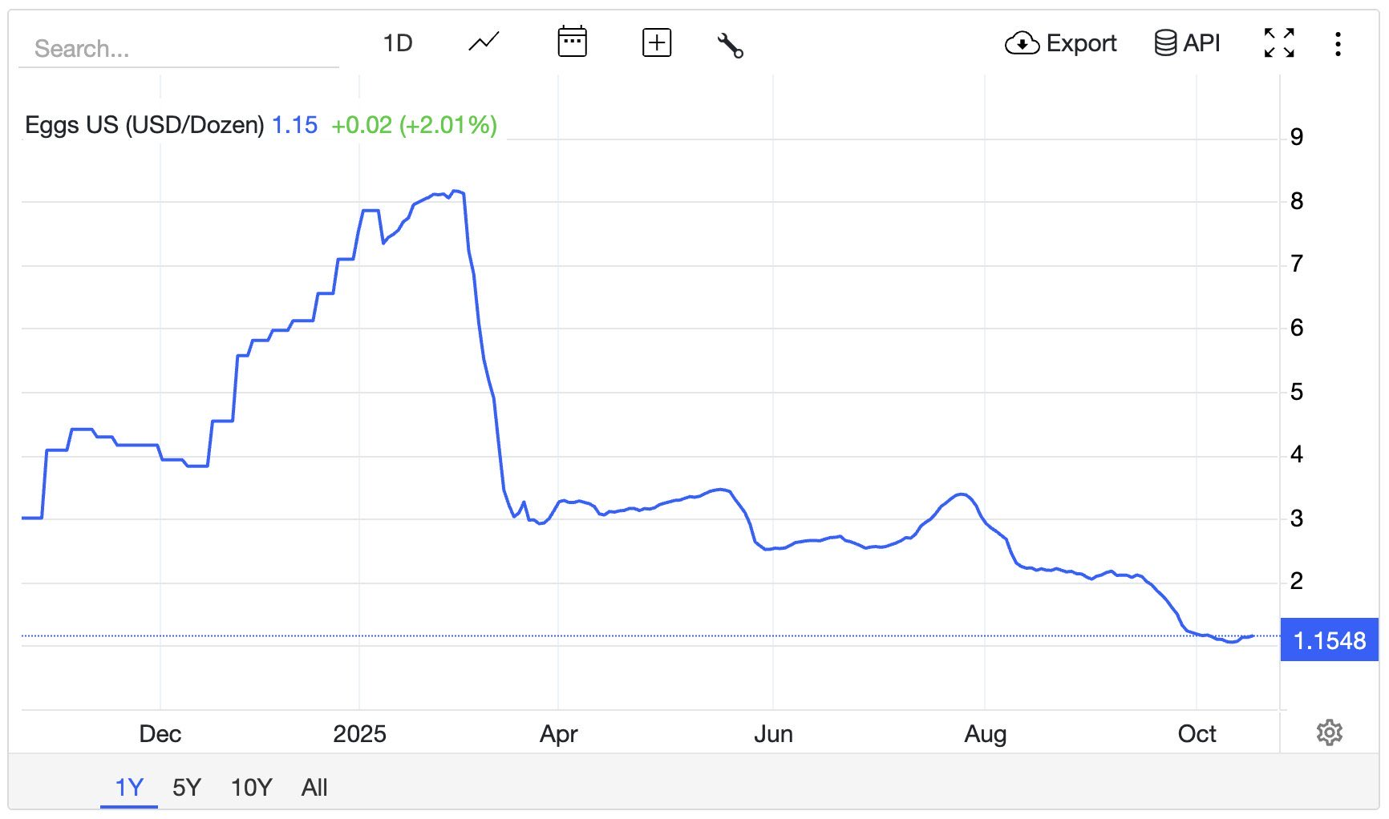This screenshot has width=1389, height=819.
Task: Click the 7 y-axis value
Action: click(1296, 264)
